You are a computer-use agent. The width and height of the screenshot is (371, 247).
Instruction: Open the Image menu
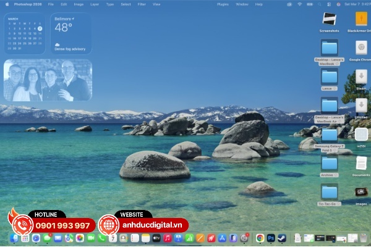point(79,4)
